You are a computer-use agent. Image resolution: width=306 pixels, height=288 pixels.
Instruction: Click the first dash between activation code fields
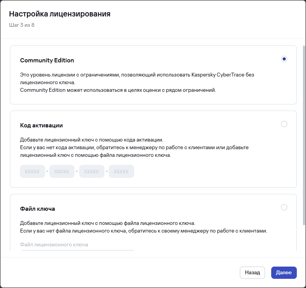click(x=47, y=172)
